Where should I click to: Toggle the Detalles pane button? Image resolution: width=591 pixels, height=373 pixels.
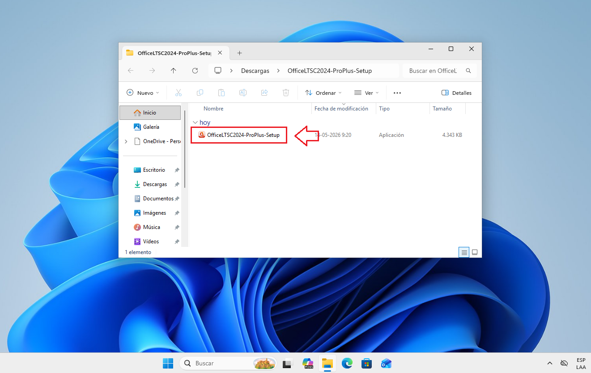[x=456, y=93]
